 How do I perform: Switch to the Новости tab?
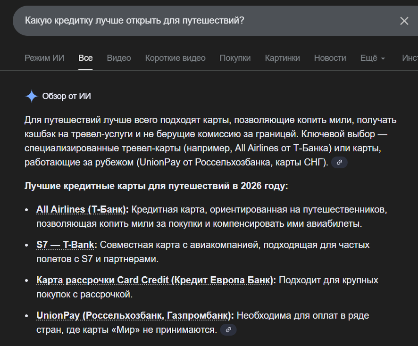click(x=329, y=58)
